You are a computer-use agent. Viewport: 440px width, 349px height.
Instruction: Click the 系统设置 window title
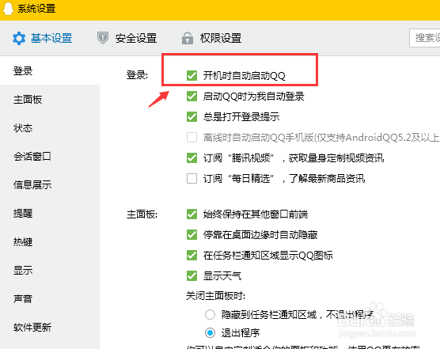pyautogui.click(x=36, y=9)
